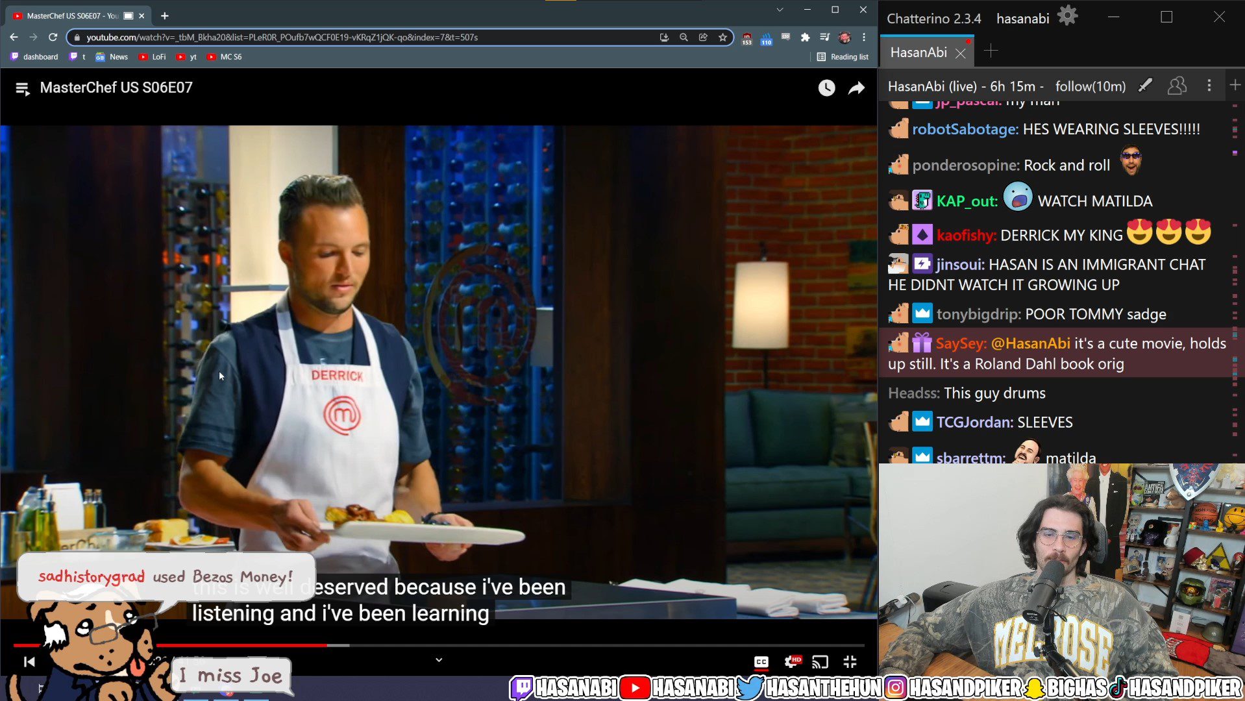The height and width of the screenshot is (701, 1245).
Task: Open the MC S6 bookmark
Action: (224, 56)
